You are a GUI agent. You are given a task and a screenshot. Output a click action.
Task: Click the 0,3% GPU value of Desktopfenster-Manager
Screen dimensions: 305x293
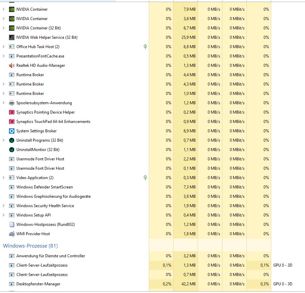coord(265,284)
